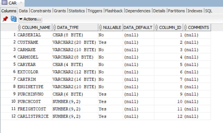Sort by COLUMN_NAME header sort icon

pos(19,28)
